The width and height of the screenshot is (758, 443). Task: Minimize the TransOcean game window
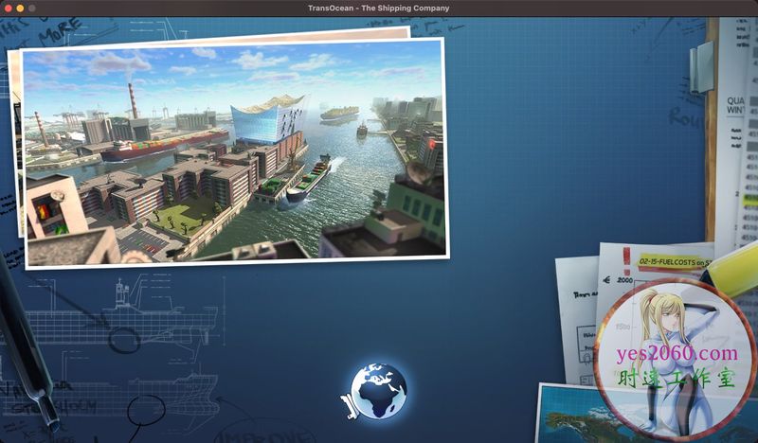point(20,8)
